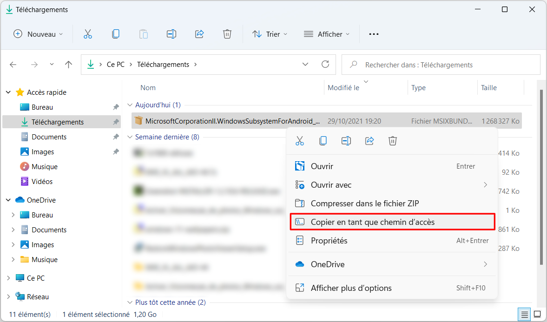Collapse the Accès rapide tree node
This screenshot has height=322, width=547.
pyautogui.click(x=8, y=92)
